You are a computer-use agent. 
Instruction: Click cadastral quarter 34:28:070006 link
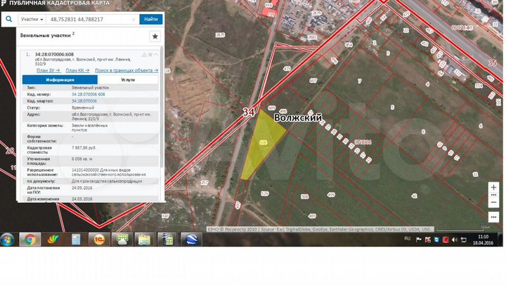[x=84, y=101]
